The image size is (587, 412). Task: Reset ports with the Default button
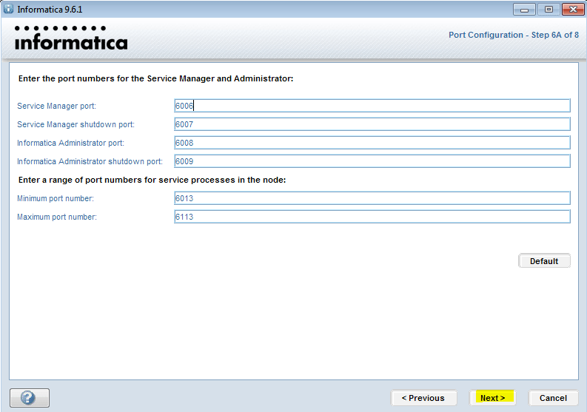544,261
